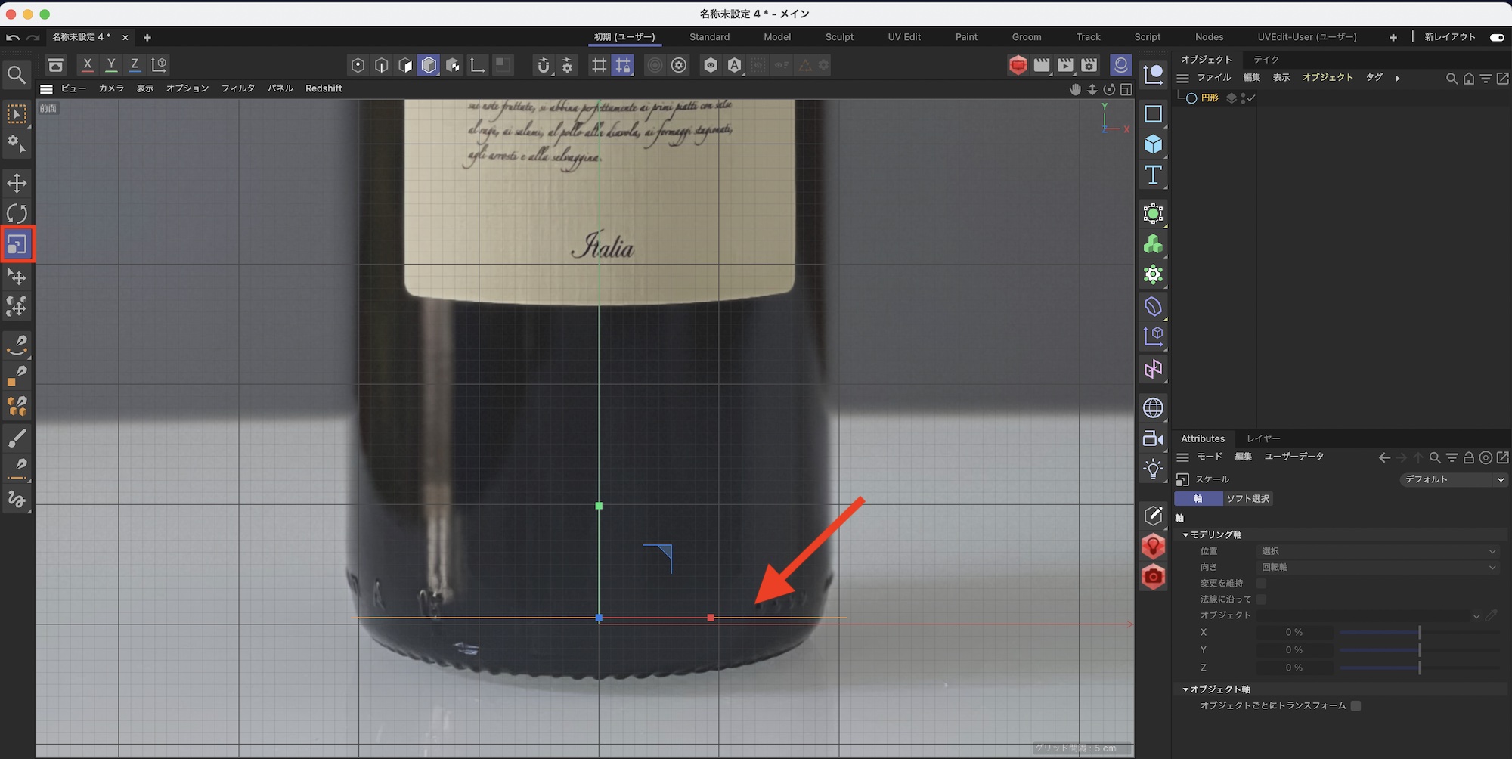Click the Light object icon

pyautogui.click(x=1153, y=469)
